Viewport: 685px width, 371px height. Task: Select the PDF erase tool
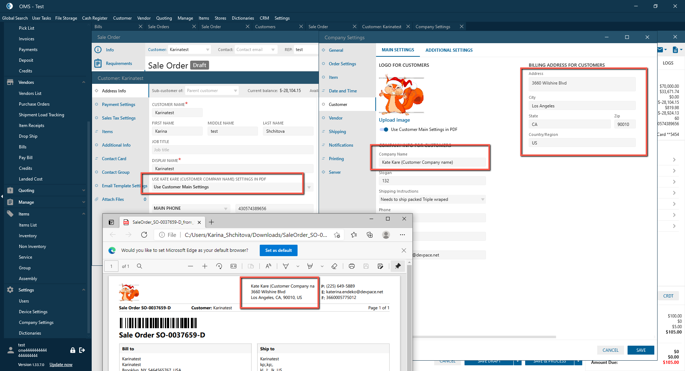334,266
